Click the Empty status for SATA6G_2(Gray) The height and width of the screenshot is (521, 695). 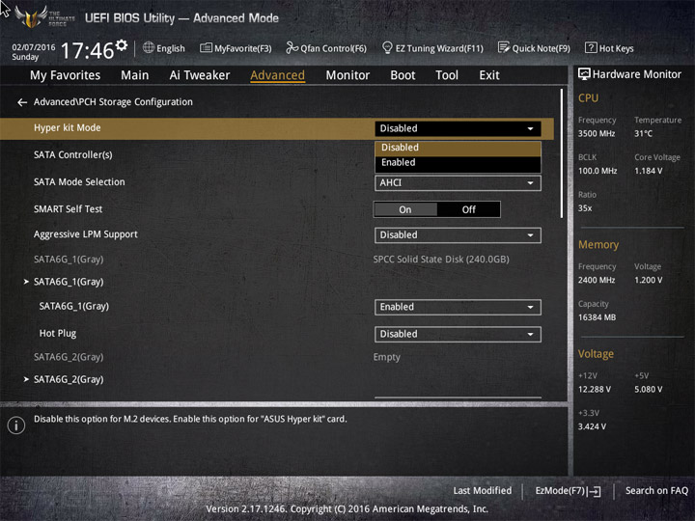[386, 357]
